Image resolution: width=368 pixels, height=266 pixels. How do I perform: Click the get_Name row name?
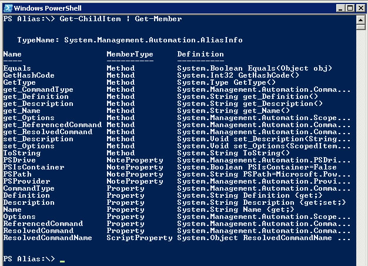tap(22, 111)
